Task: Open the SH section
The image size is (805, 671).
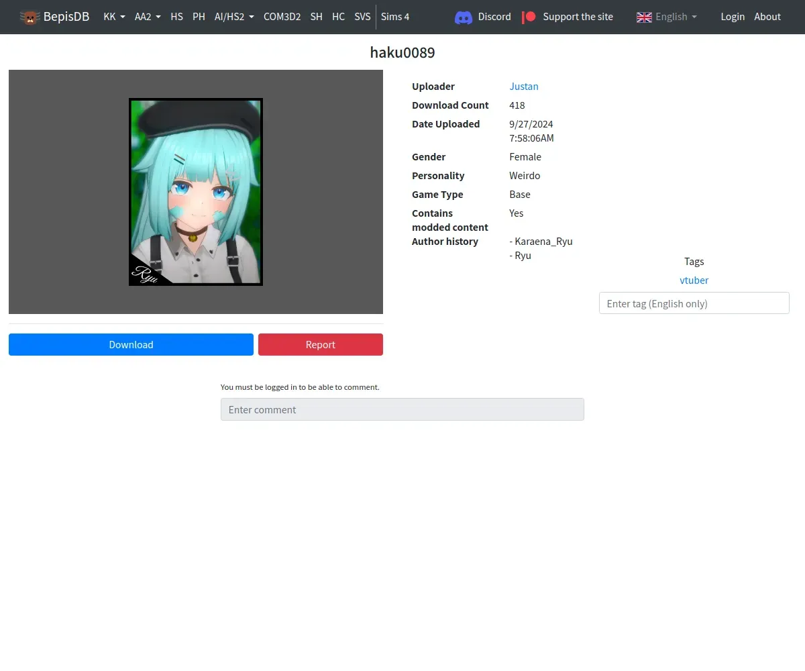Action: click(316, 17)
